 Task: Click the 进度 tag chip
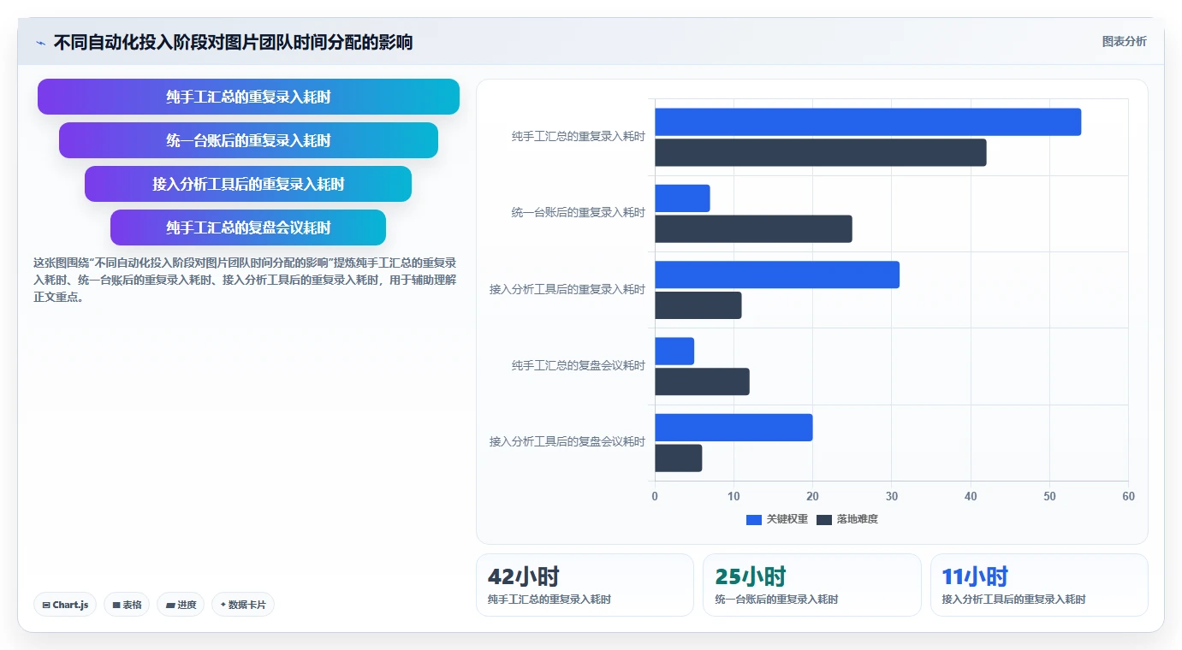[x=181, y=605]
